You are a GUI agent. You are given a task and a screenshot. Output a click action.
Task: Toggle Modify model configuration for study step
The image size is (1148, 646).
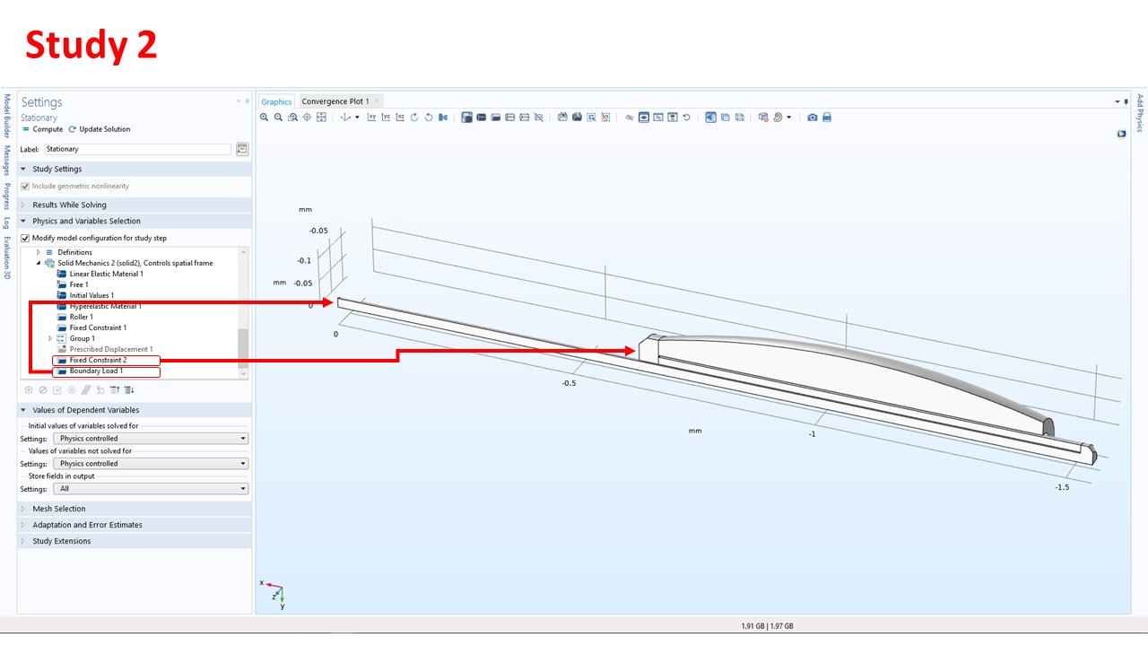pyautogui.click(x=25, y=239)
